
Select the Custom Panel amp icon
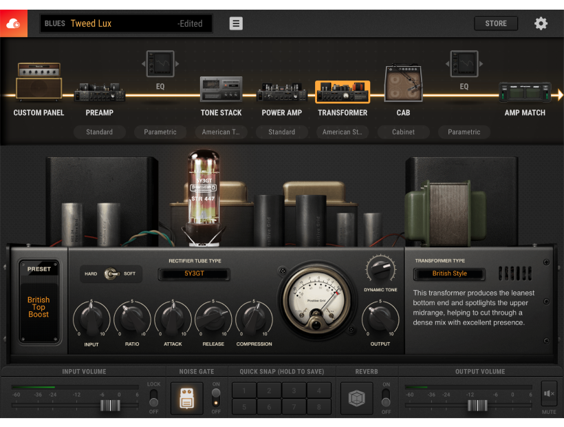39,83
